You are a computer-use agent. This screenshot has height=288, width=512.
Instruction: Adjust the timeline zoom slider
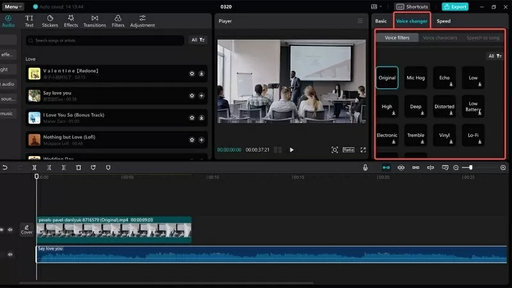point(471,168)
